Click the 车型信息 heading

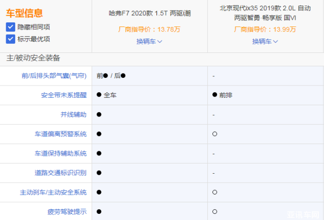coord(24,13)
